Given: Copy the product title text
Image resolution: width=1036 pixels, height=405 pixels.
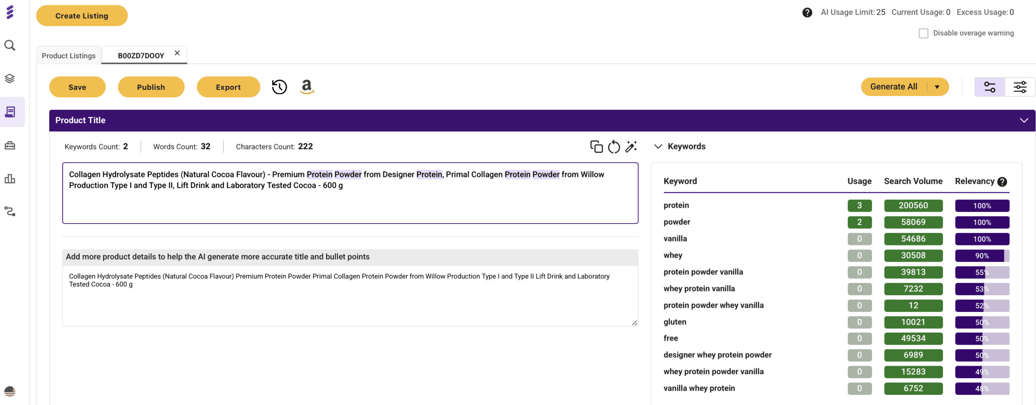Looking at the screenshot, I should [x=596, y=147].
